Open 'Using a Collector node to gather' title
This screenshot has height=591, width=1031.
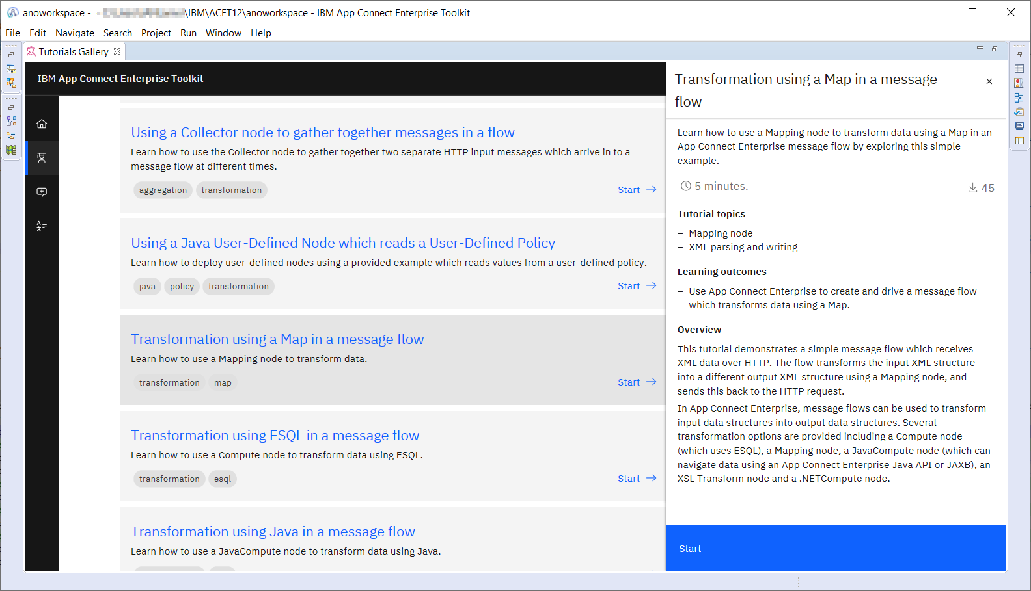pyautogui.click(x=323, y=133)
